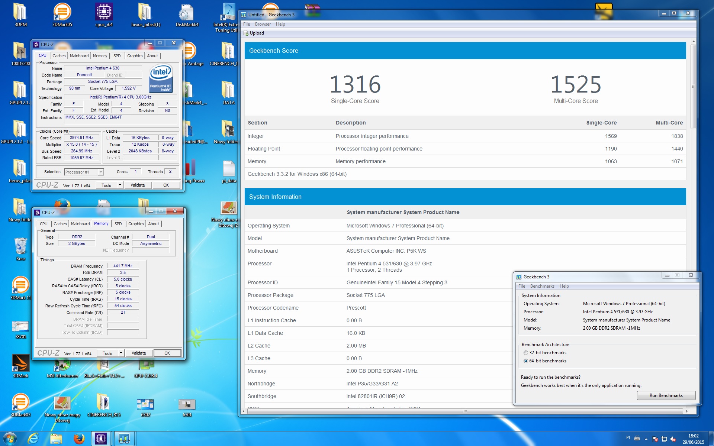Switch to Caches tab in top CPU-Z window

(x=59, y=56)
